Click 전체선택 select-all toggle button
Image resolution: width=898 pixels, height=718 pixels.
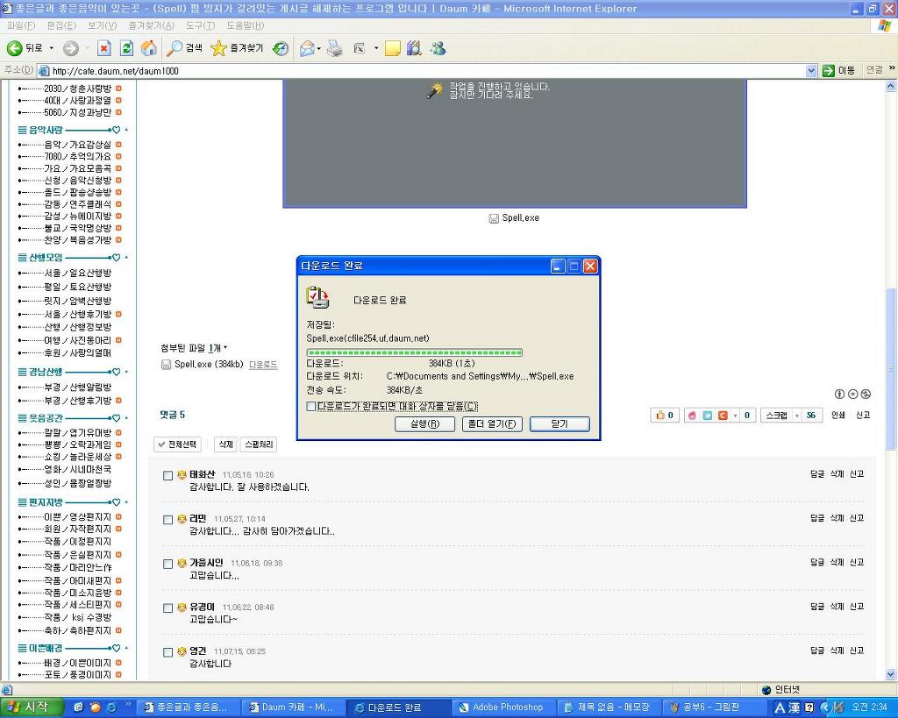(177, 444)
